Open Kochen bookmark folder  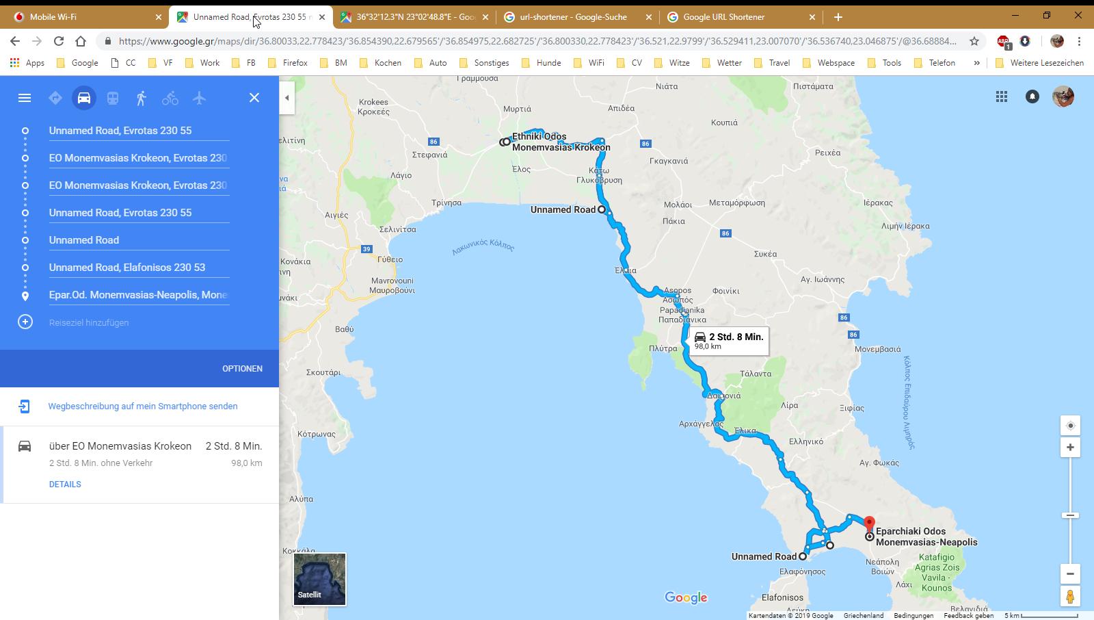coord(380,63)
